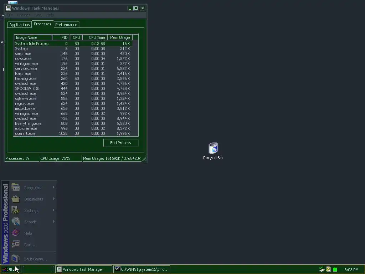Viewport: 365px width, 274px height.
Task: Expand the Programs submenu arrow
Action: pos(54,187)
